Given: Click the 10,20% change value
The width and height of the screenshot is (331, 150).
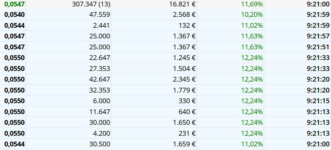Looking at the screenshot, I should [x=252, y=15].
